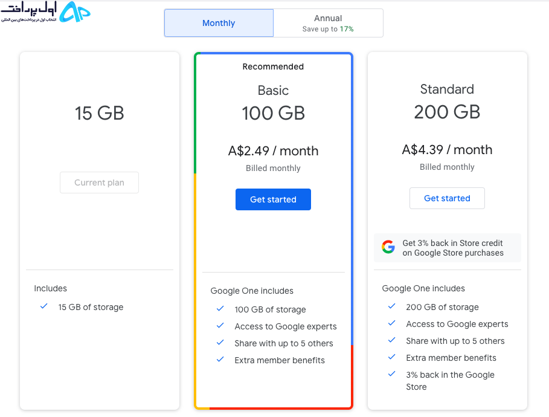Screen dimensions: 549x417
Task: Click '15 GB of storage' feature text
Action: click(91, 308)
